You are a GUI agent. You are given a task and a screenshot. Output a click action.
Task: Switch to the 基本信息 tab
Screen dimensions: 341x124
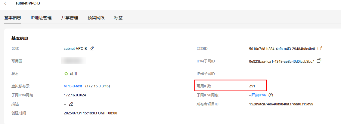tap(13, 18)
